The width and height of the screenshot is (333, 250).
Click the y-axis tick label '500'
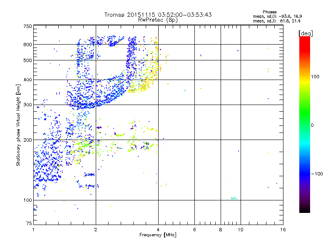tap(27, 60)
